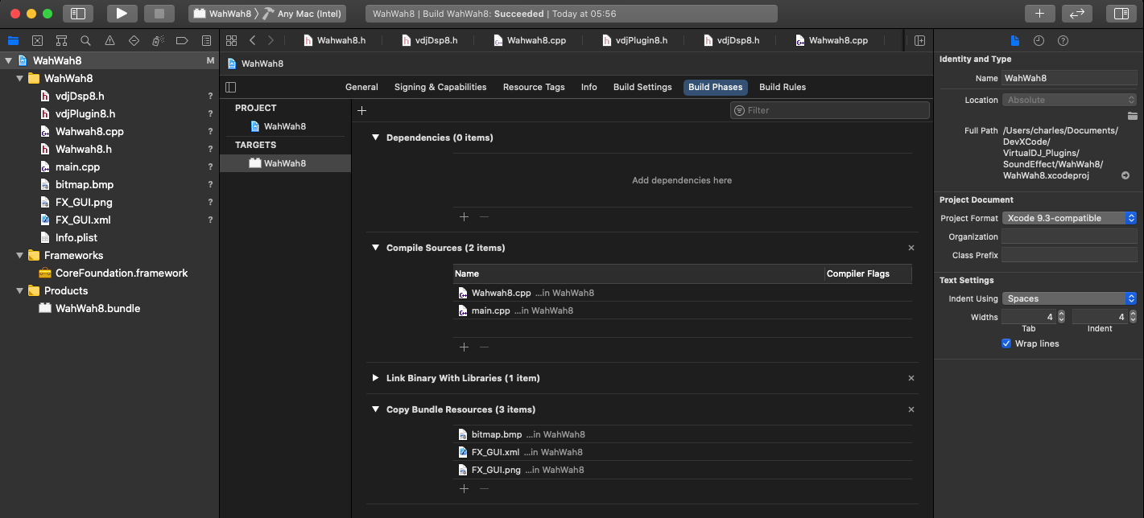Open the Report navigator
Image resolution: width=1144 pixels, height=518 pixels.
pyautogui.click(x=206, y=40)
